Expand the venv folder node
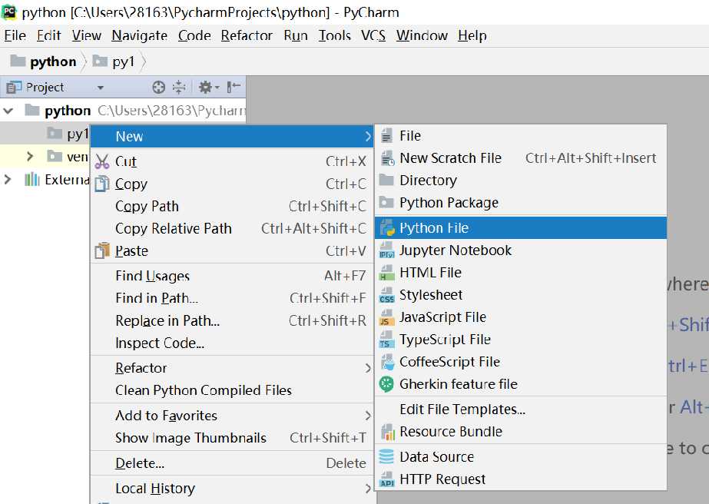 [x=30, y=157]
